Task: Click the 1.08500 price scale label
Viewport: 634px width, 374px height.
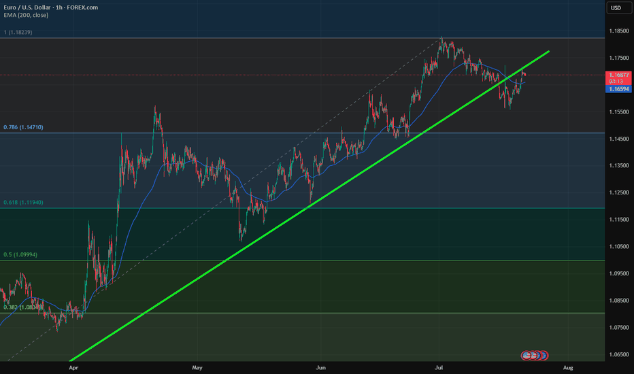Action: pyautogui.click(x=619, y=301)
